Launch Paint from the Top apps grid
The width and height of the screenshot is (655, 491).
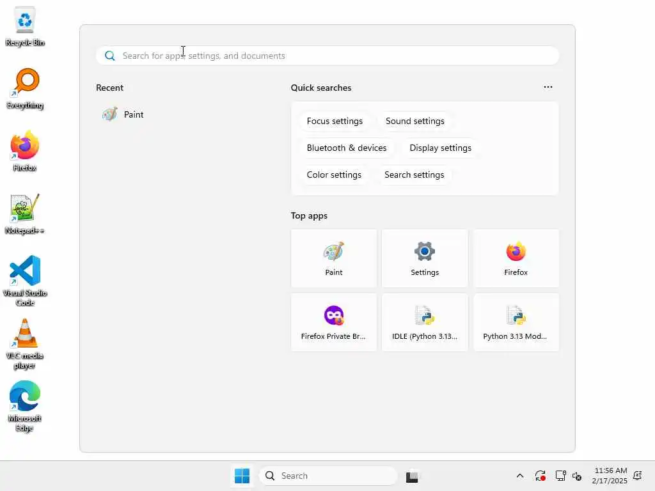tap(334, 258)
